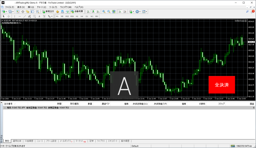Select the text 'A' drawing tool
This screenshot has height=148, width=256.
click(39, 16)
